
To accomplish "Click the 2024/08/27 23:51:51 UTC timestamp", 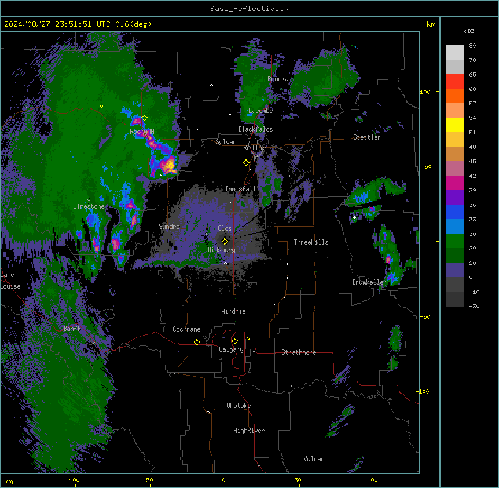I will 57,24.
